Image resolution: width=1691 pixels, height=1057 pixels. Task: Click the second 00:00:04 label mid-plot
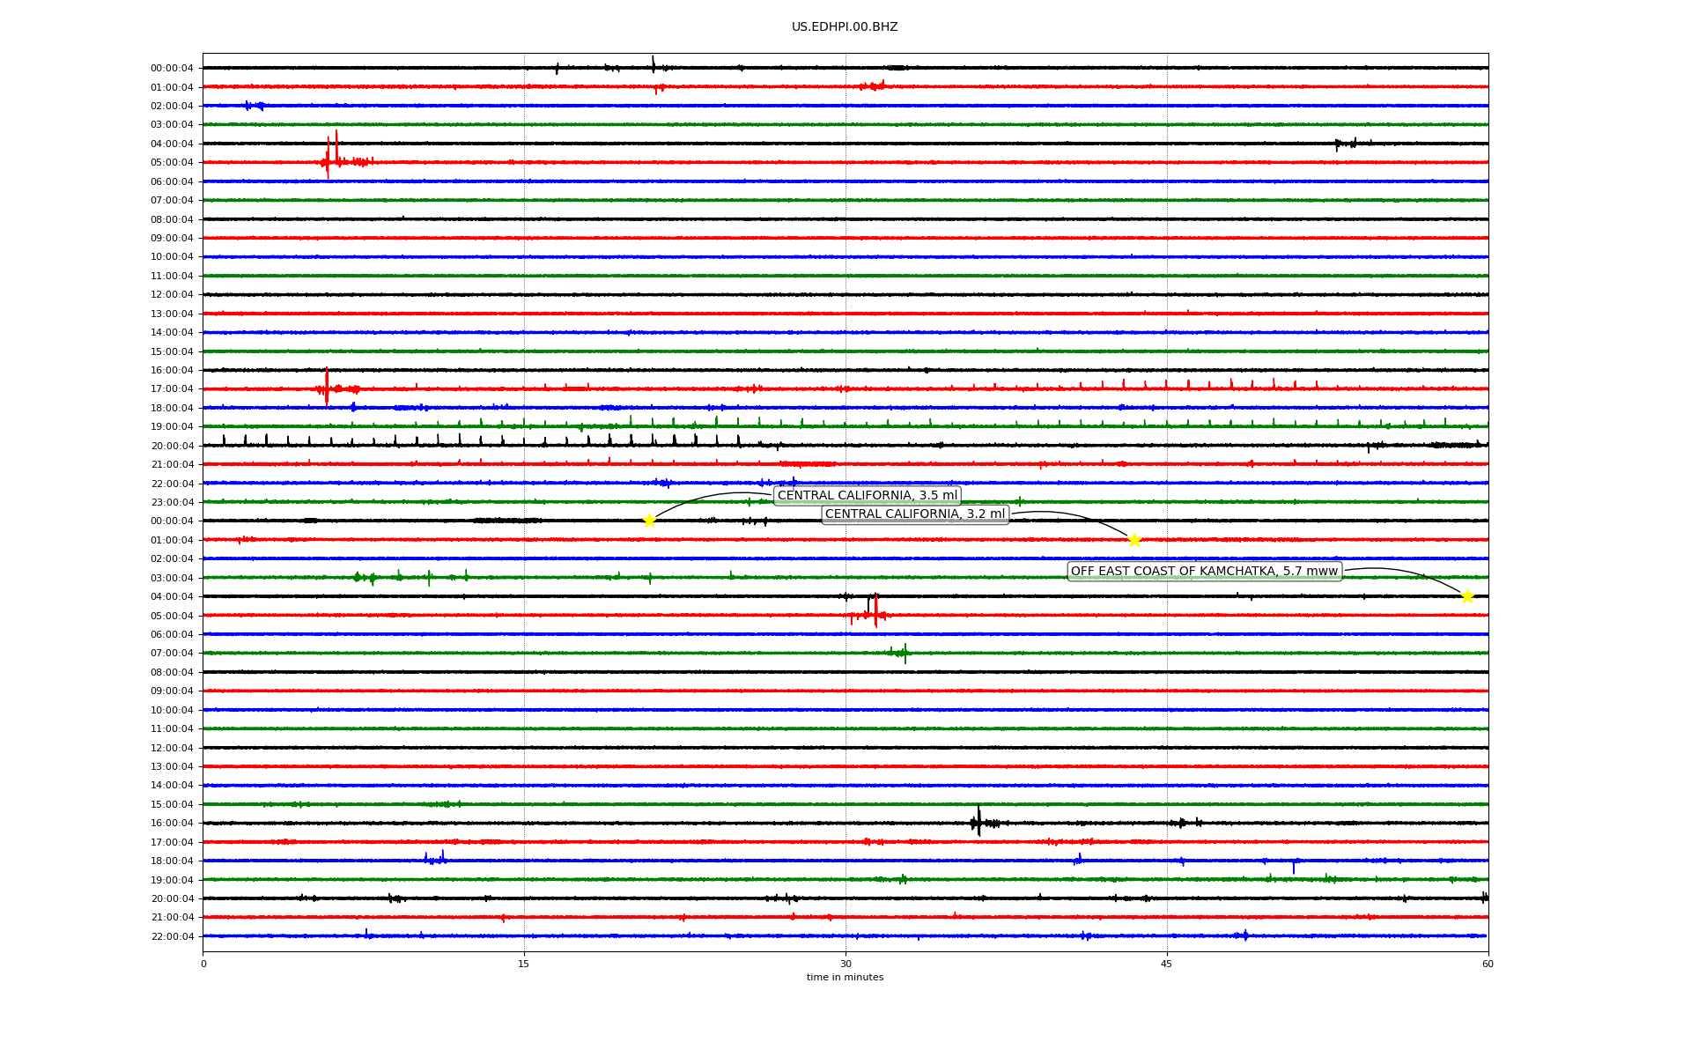coord(172,521)
